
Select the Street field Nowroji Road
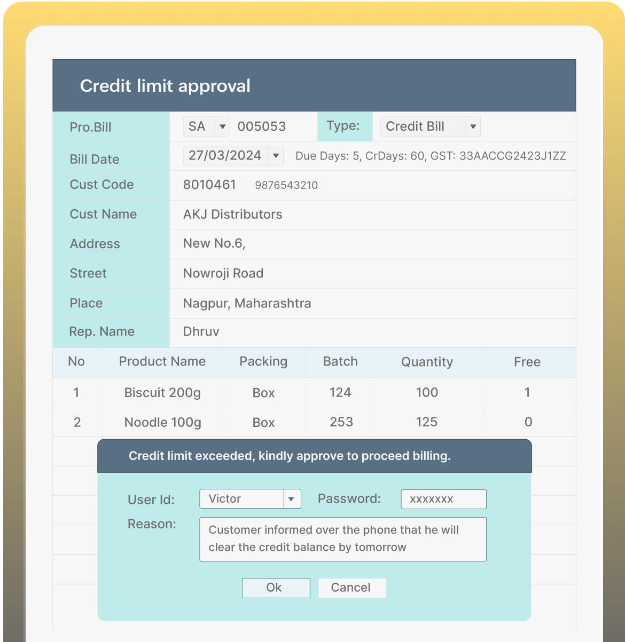click(x=223, y=273)
